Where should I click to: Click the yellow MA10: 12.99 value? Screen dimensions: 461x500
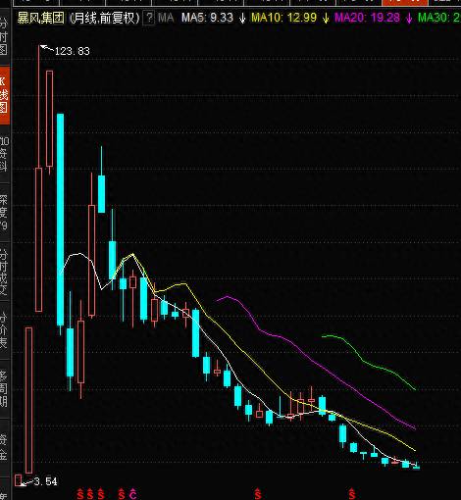click(283, 18)
